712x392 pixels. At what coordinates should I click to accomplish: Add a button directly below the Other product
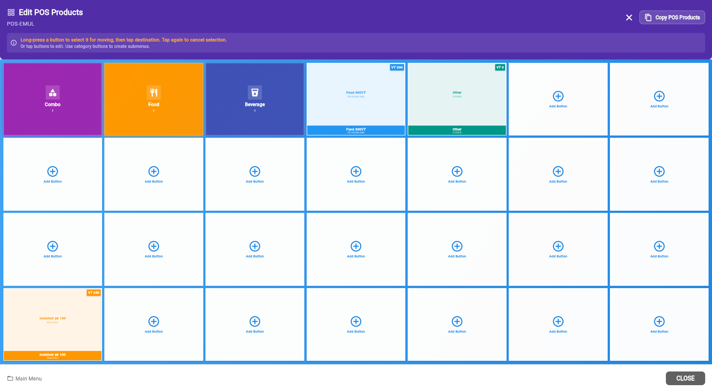pos(457,174)
